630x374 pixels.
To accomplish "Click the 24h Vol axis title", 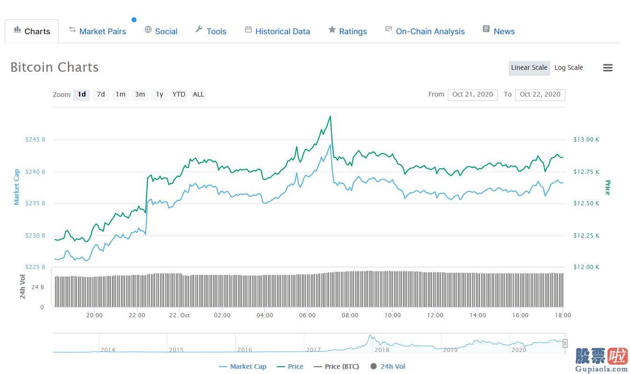I will click(22, 287).
